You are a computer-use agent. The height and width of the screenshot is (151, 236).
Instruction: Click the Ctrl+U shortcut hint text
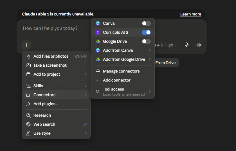pos(81,56)
